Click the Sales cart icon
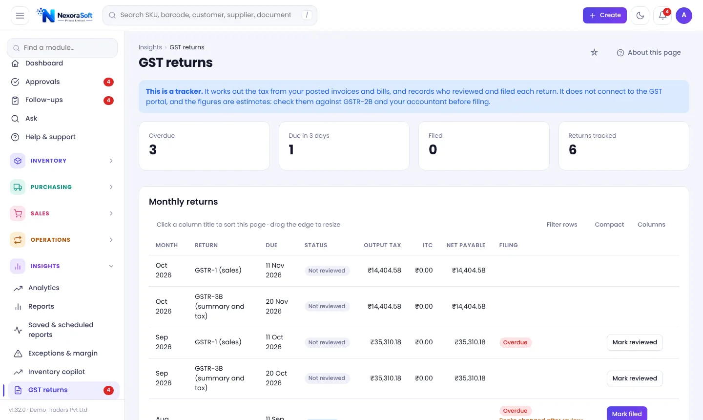 (x=18, y=213)
